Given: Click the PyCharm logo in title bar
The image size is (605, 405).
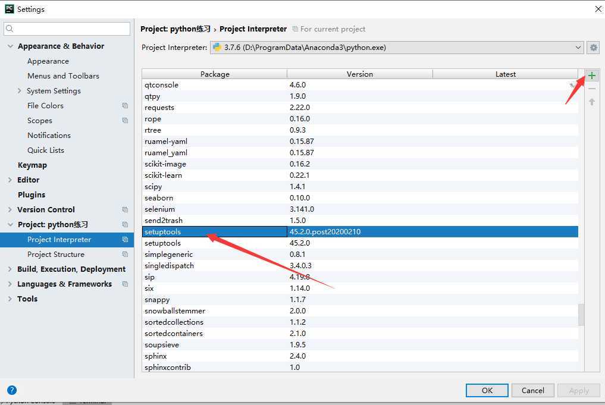Looking at the screenshot, I should pyautogui.click(x=10, y=9).
